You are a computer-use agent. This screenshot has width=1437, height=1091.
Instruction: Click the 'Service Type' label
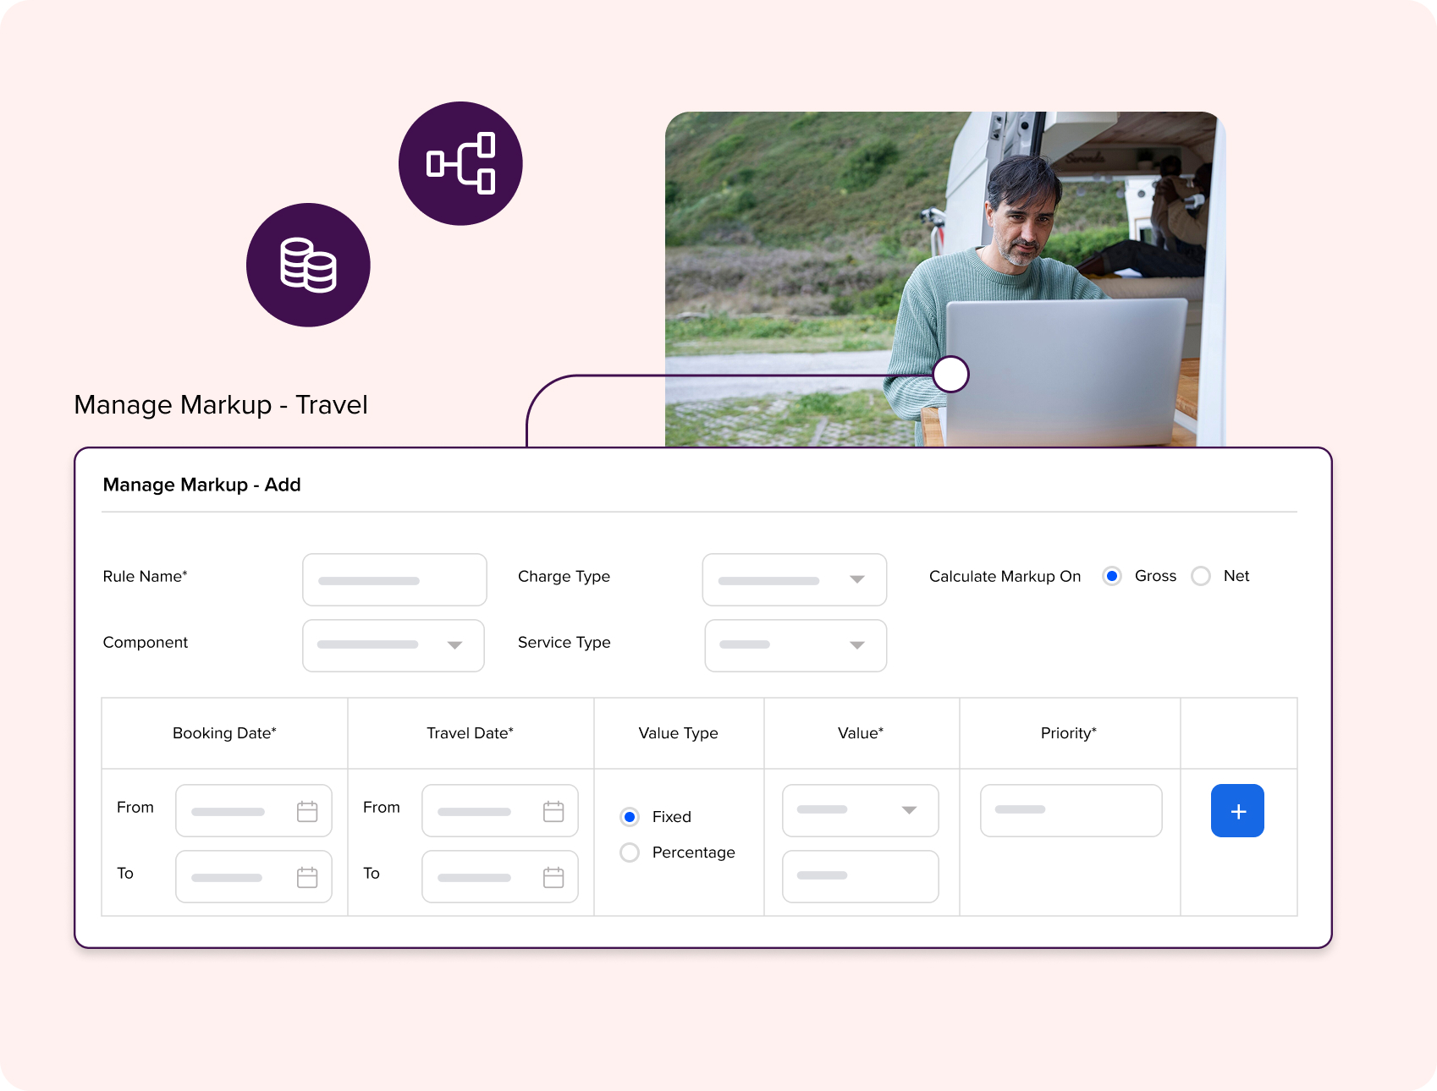564,642
